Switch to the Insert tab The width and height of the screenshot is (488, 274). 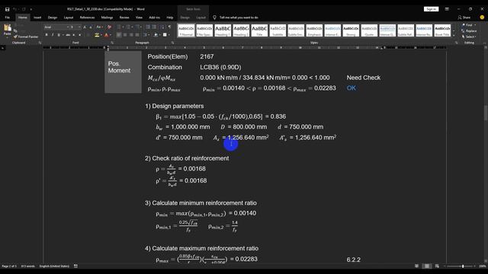point(37,18)
